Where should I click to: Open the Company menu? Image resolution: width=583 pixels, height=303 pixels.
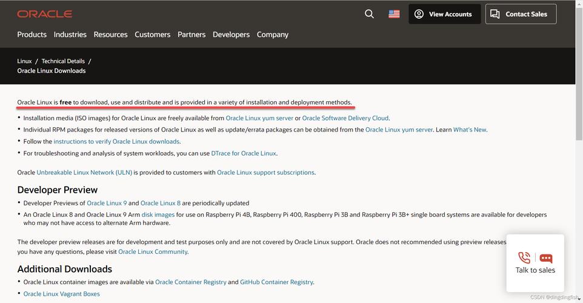[x=273, y=35]
